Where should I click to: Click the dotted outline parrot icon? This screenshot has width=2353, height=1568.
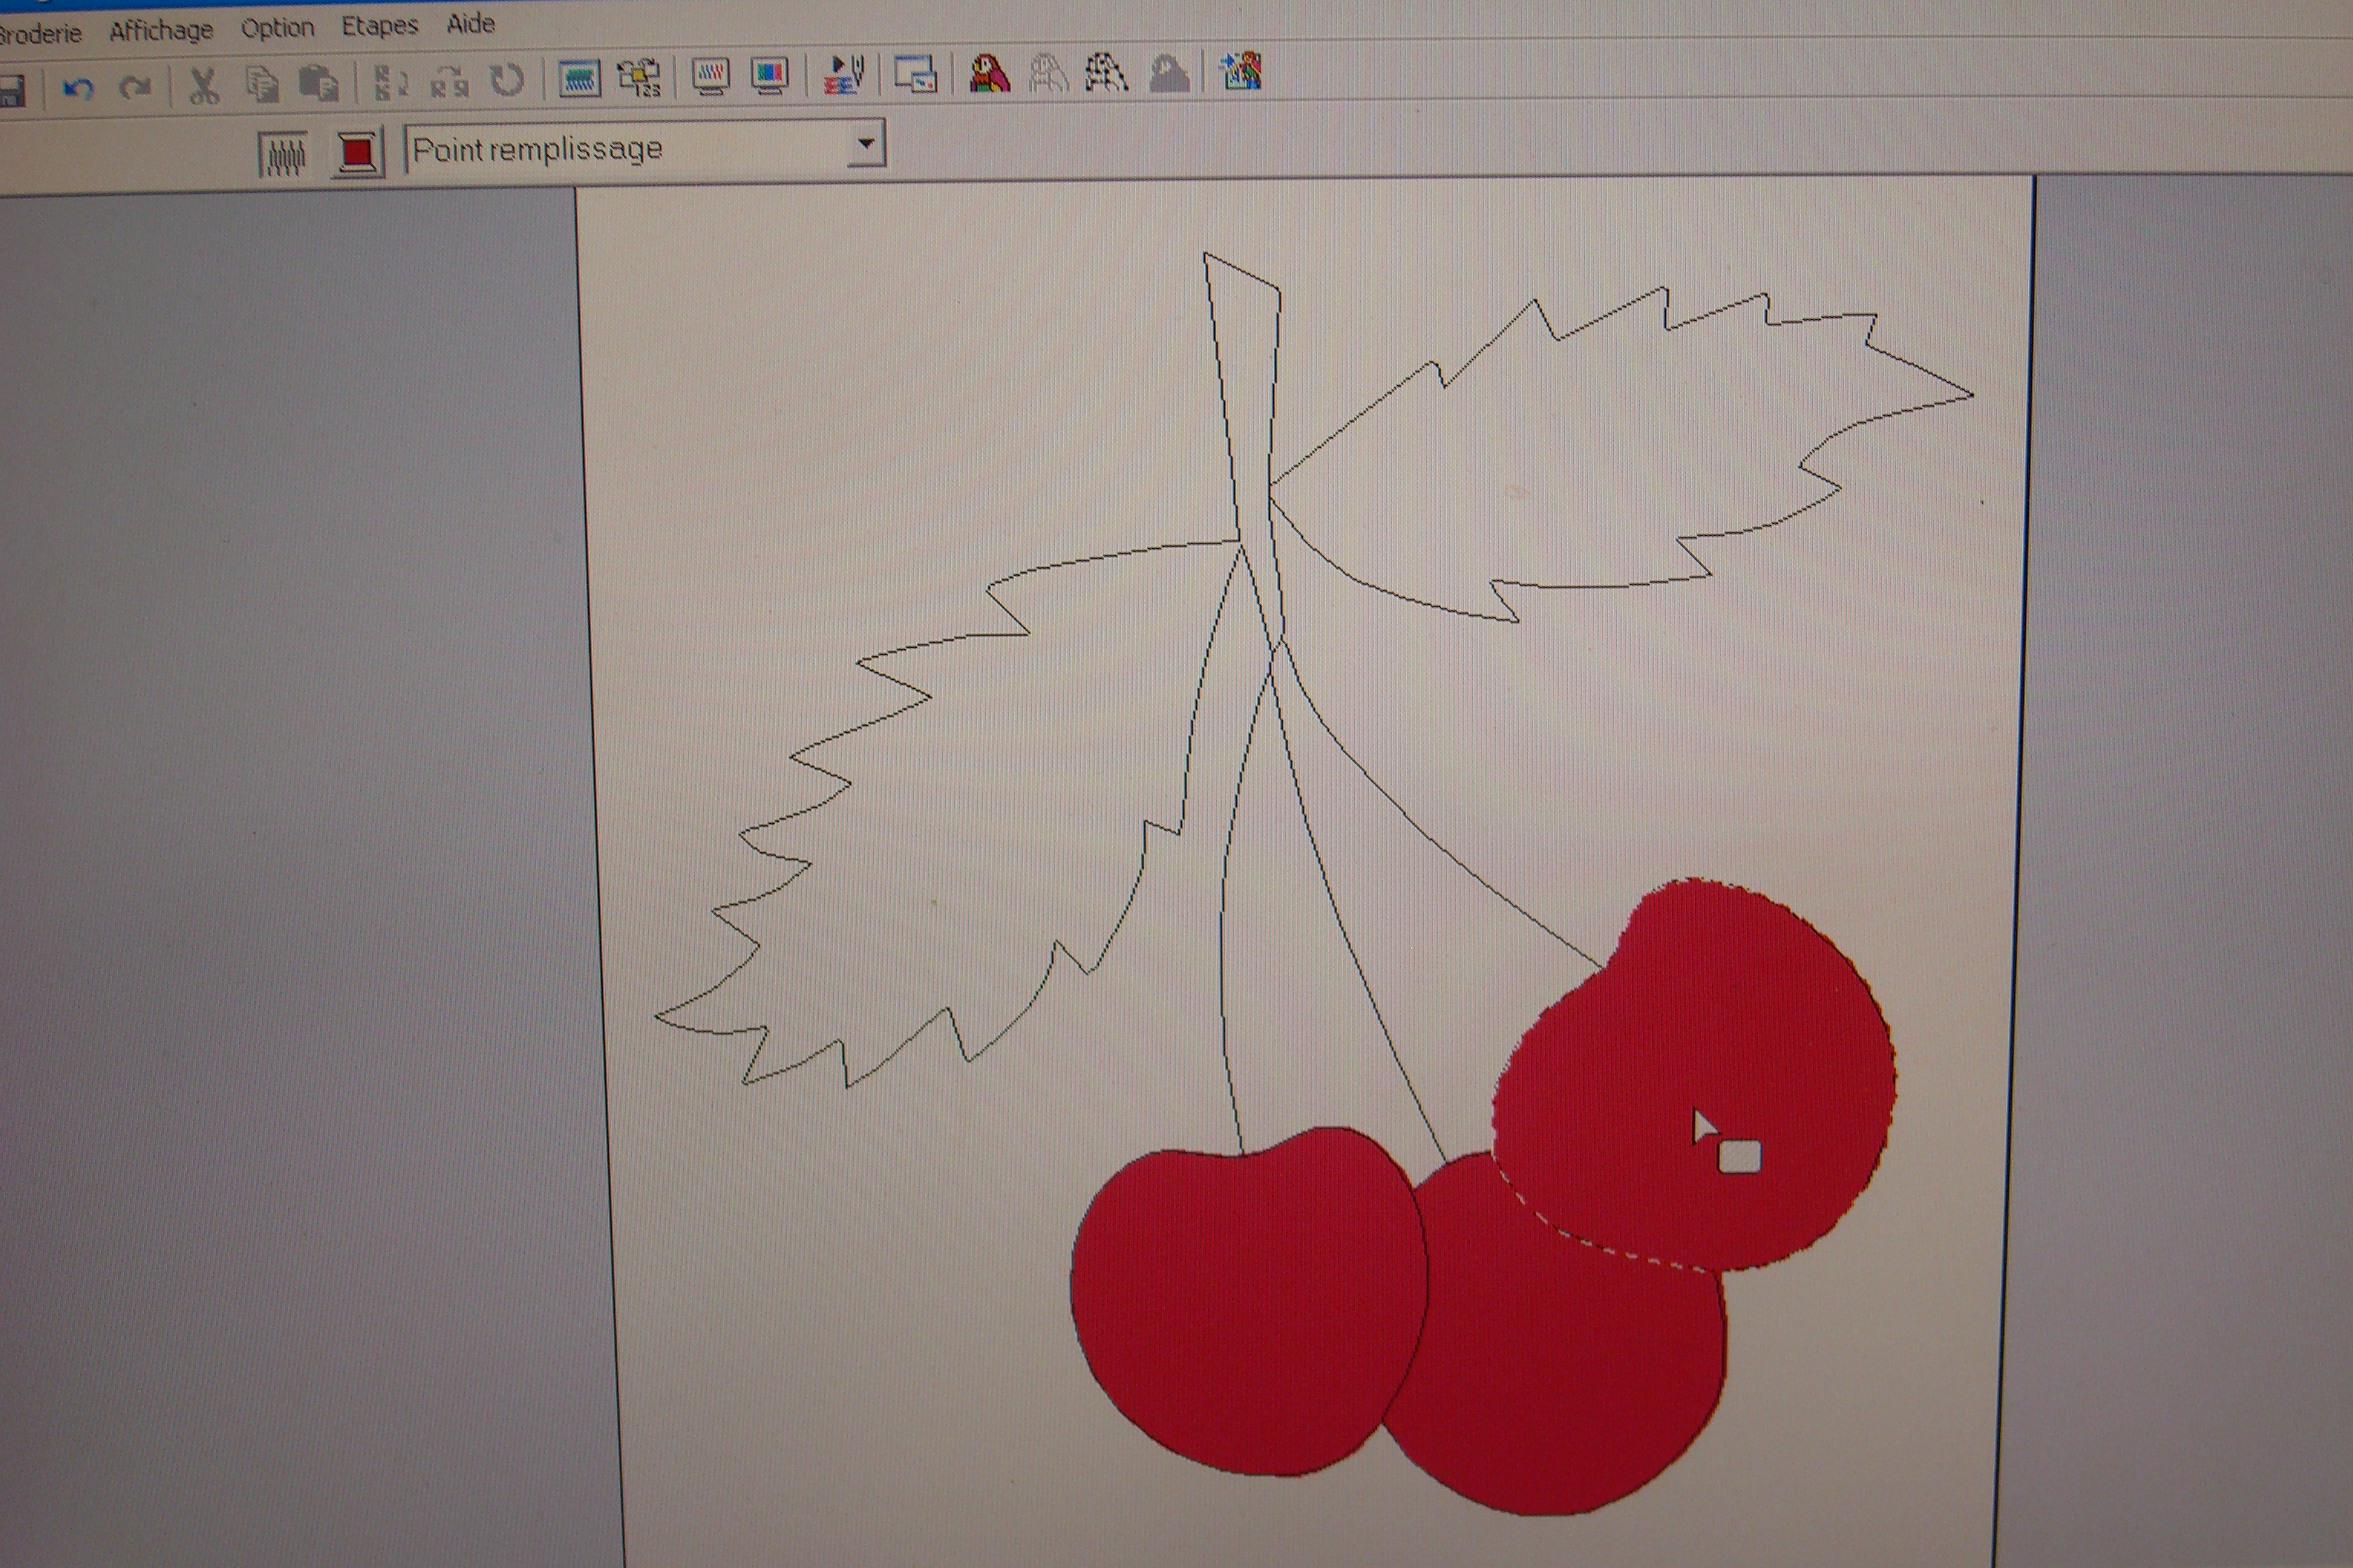(x=1108, y=73)
